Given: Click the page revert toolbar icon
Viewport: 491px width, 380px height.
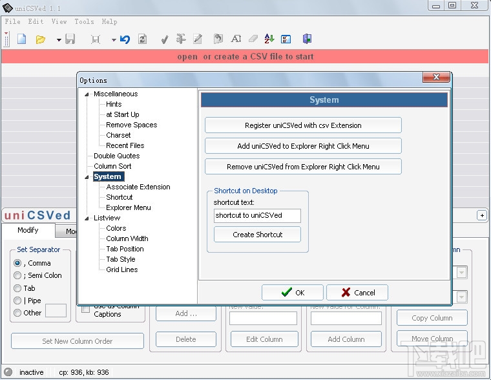Looking at the screenshot, I should (x=218, y=39).
